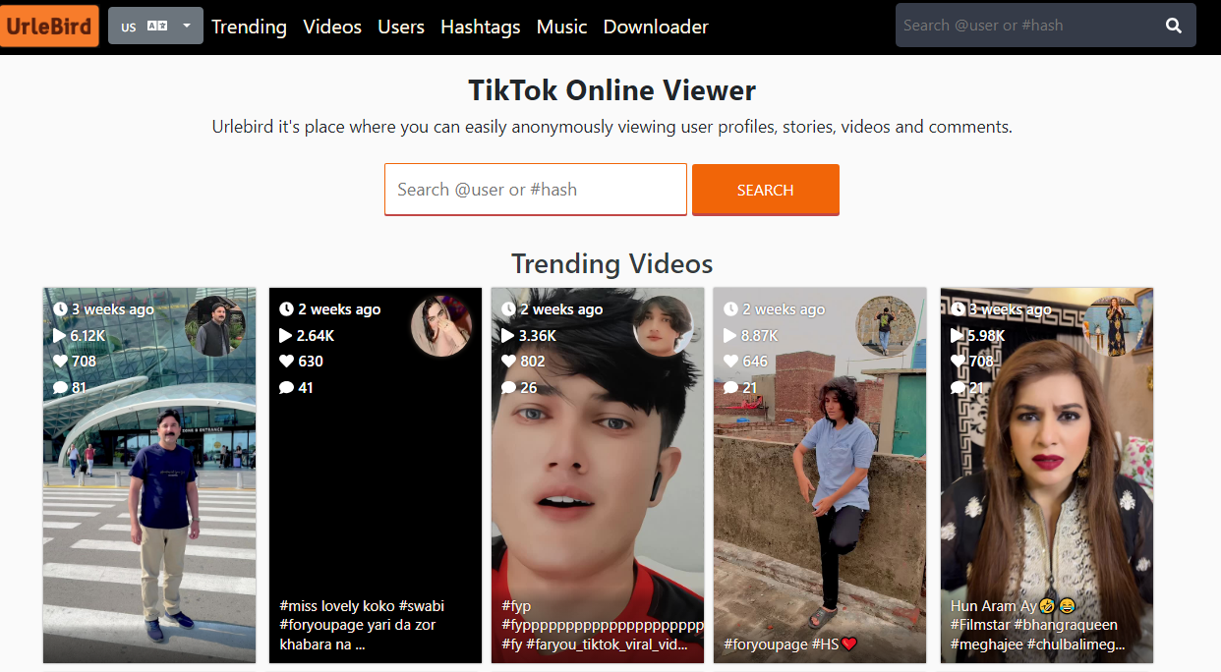Click the clock icon on the 2.64K video

[x=286, y=309]
